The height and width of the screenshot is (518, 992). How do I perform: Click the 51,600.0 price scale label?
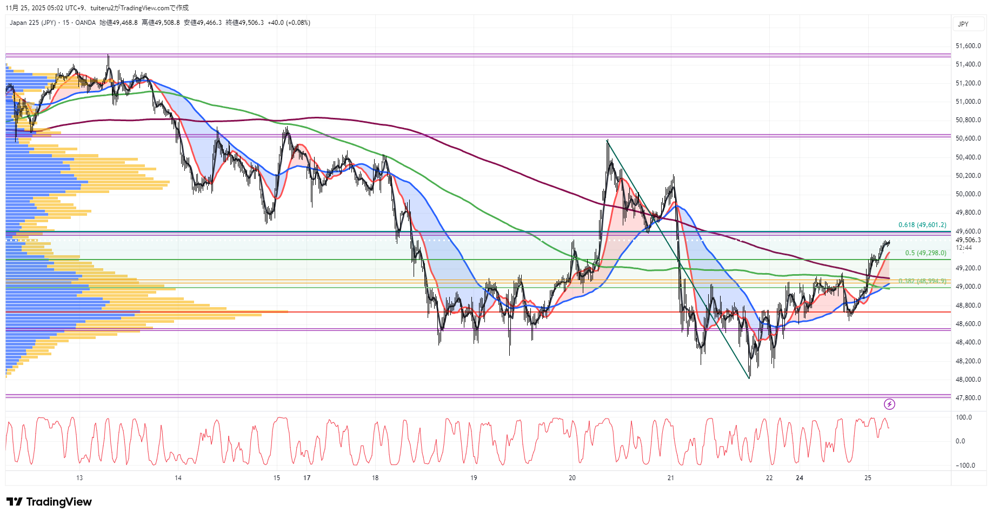pyautogui.click(x=968, y=46)
